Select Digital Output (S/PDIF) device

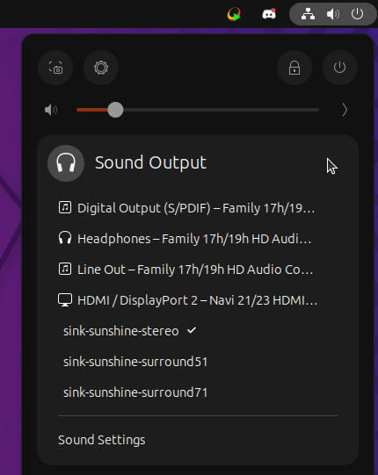(198, 208)
